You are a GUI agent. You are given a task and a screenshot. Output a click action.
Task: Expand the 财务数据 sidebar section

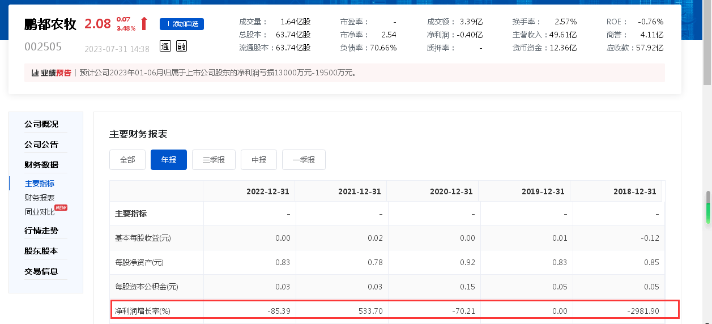pos(41,165)
